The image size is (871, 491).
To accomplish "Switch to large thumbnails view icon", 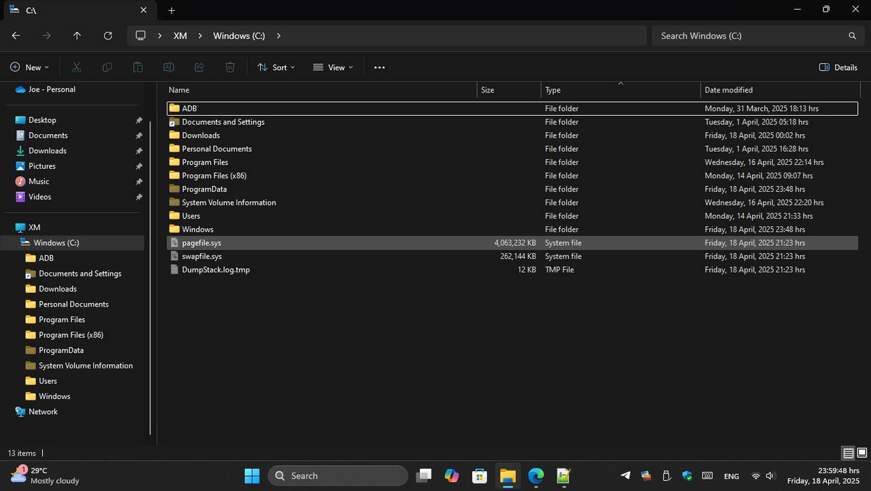I will pos(861,453).
